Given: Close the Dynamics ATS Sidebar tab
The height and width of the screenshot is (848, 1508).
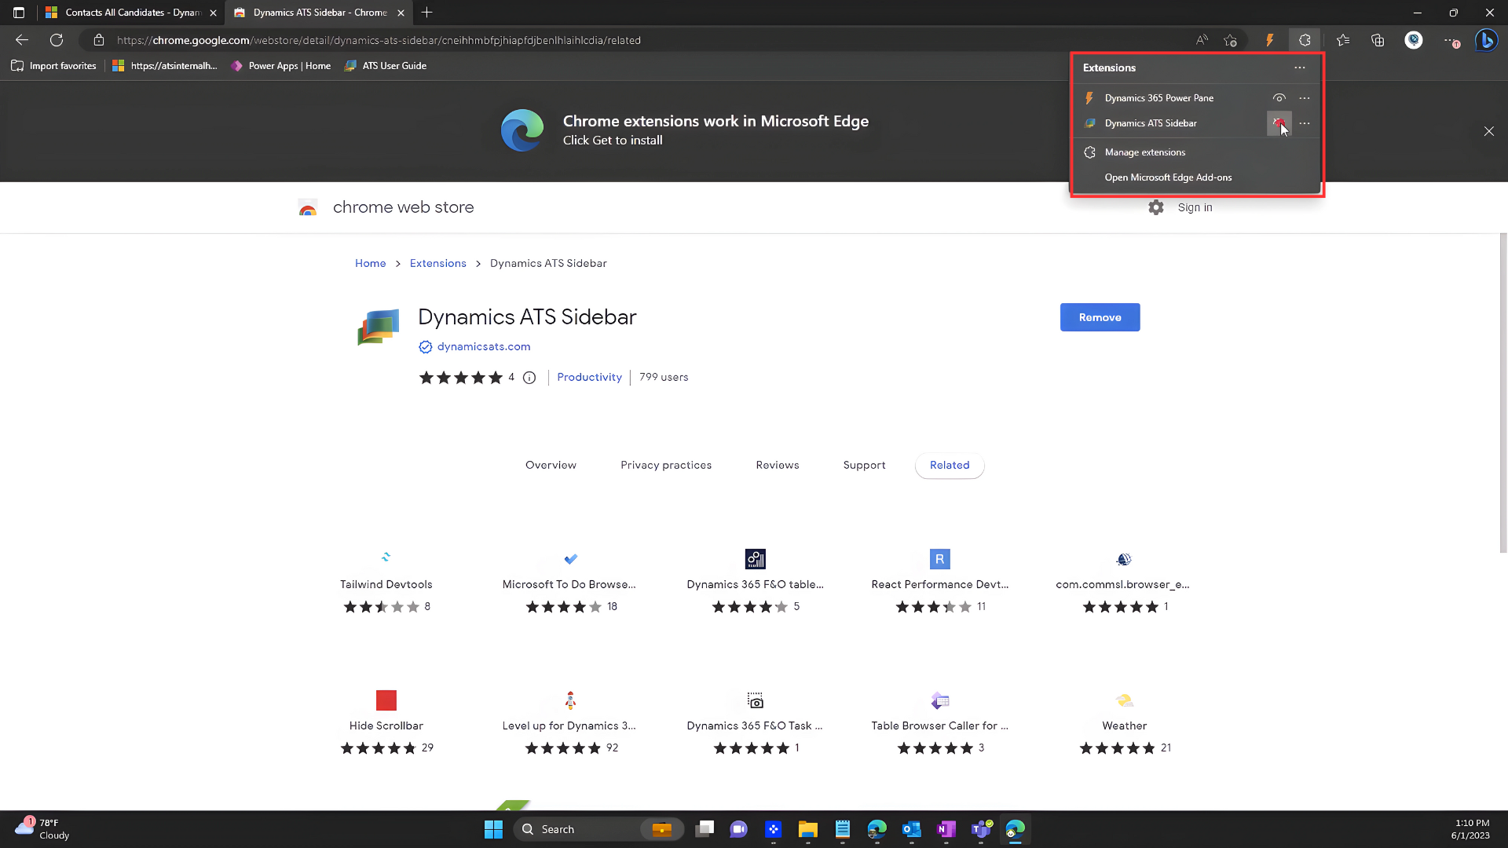Looking at the screenshot, I should coord(401,13).
